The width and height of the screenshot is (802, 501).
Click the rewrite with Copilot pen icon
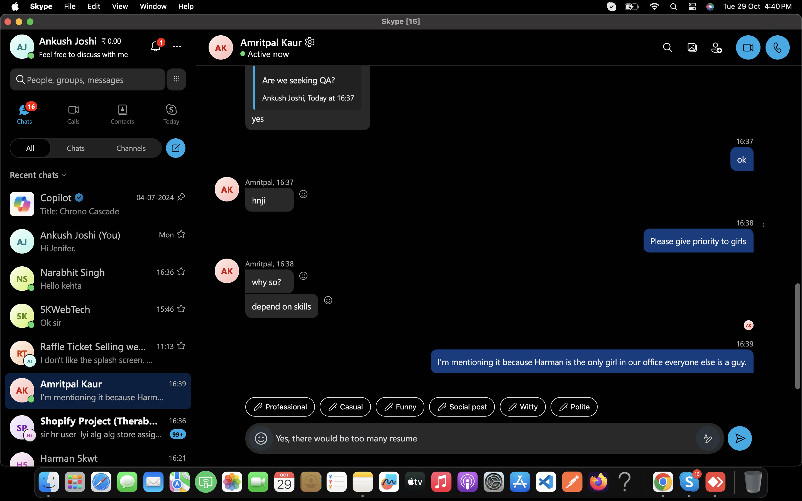pos(708,438)
